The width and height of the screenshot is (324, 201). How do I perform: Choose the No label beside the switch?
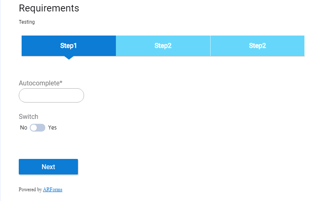(24, 127)
